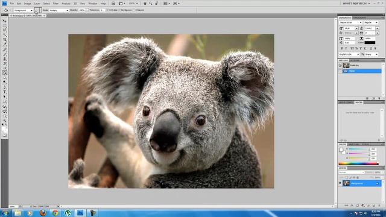Viewport: 386px width, 217px height.
Task: Switch to the Layer Comps tab
Action: 346,102
